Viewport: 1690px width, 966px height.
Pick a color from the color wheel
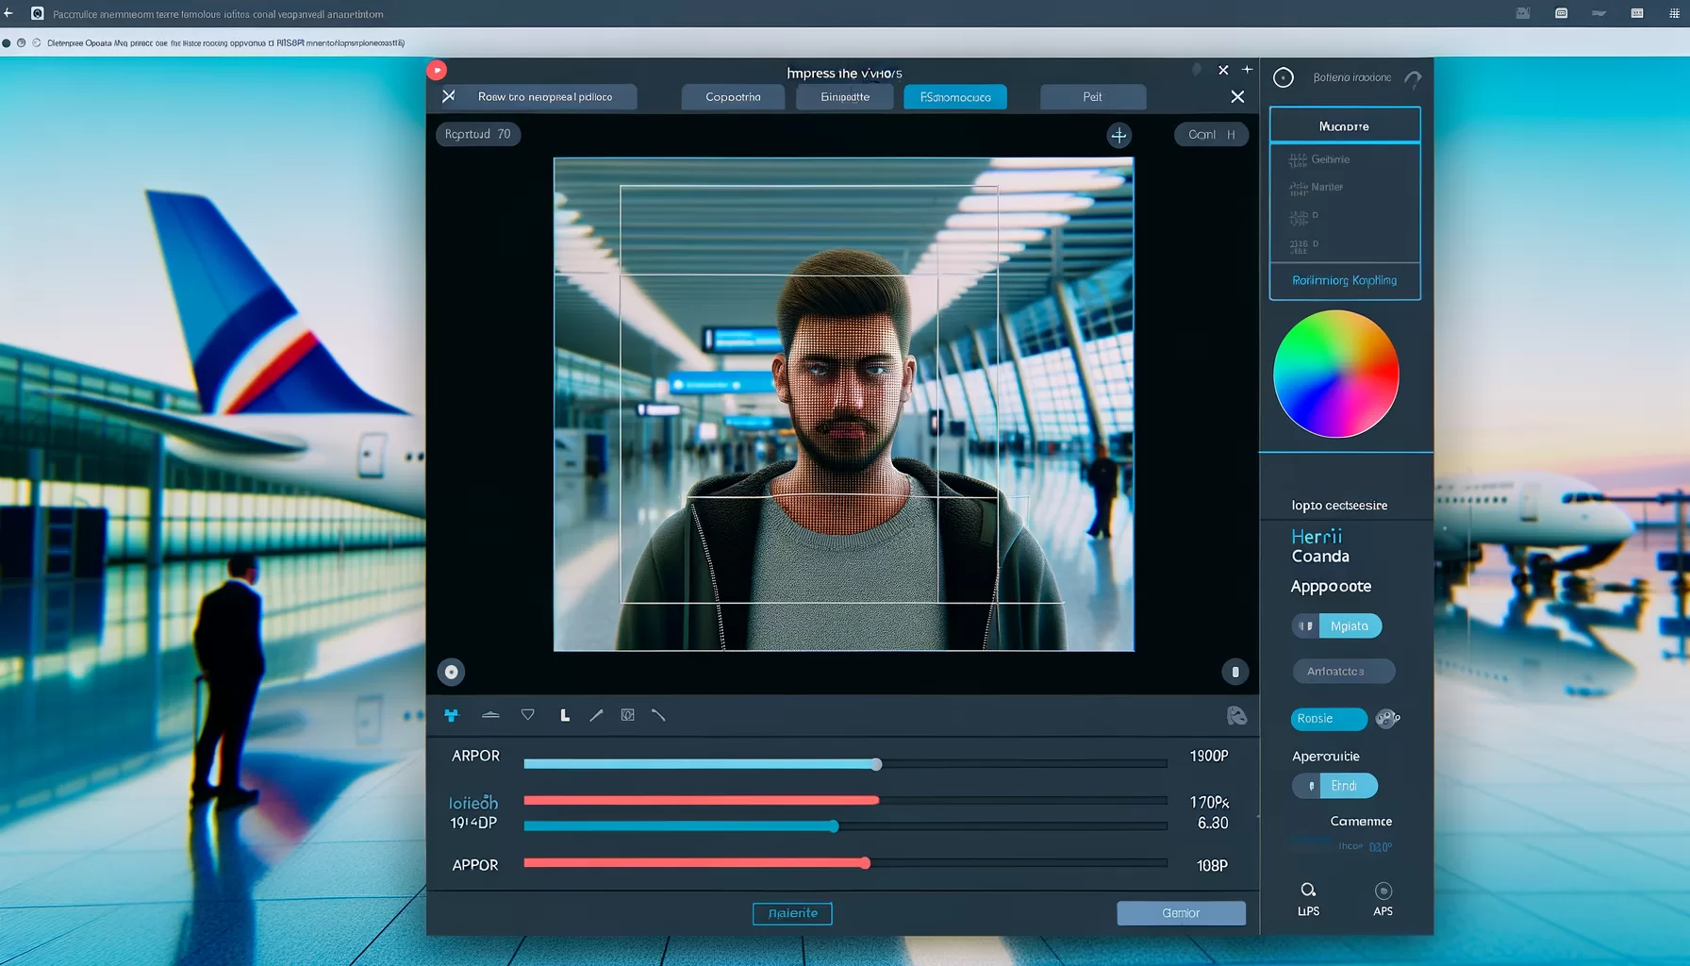(x=1335, y=374)
